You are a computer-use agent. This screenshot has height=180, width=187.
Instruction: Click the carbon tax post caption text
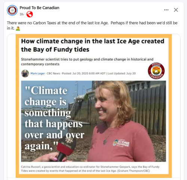tap(92, 25)
